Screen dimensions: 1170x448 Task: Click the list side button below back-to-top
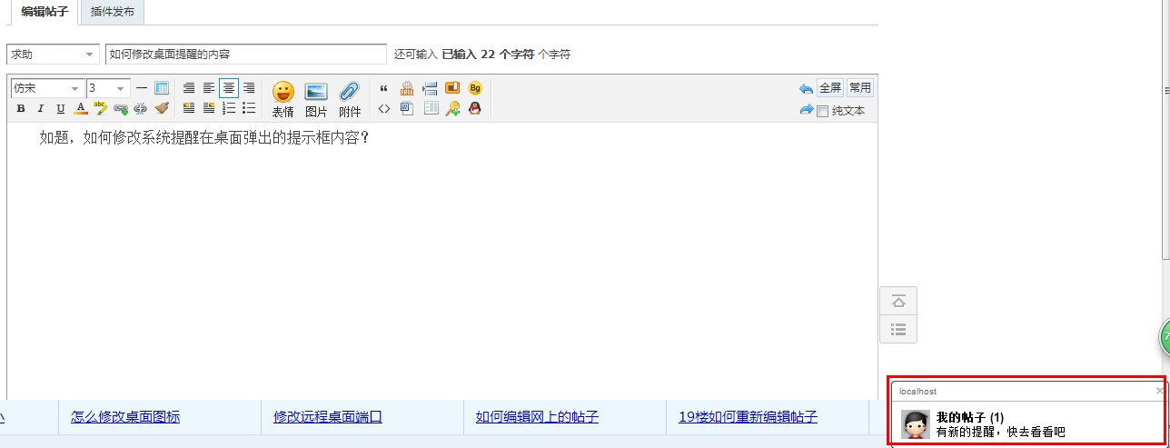click(898, 329)
